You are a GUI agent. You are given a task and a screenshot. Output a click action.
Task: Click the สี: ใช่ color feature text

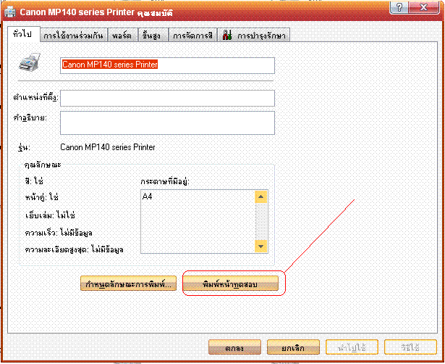click(x=34, y=181)
